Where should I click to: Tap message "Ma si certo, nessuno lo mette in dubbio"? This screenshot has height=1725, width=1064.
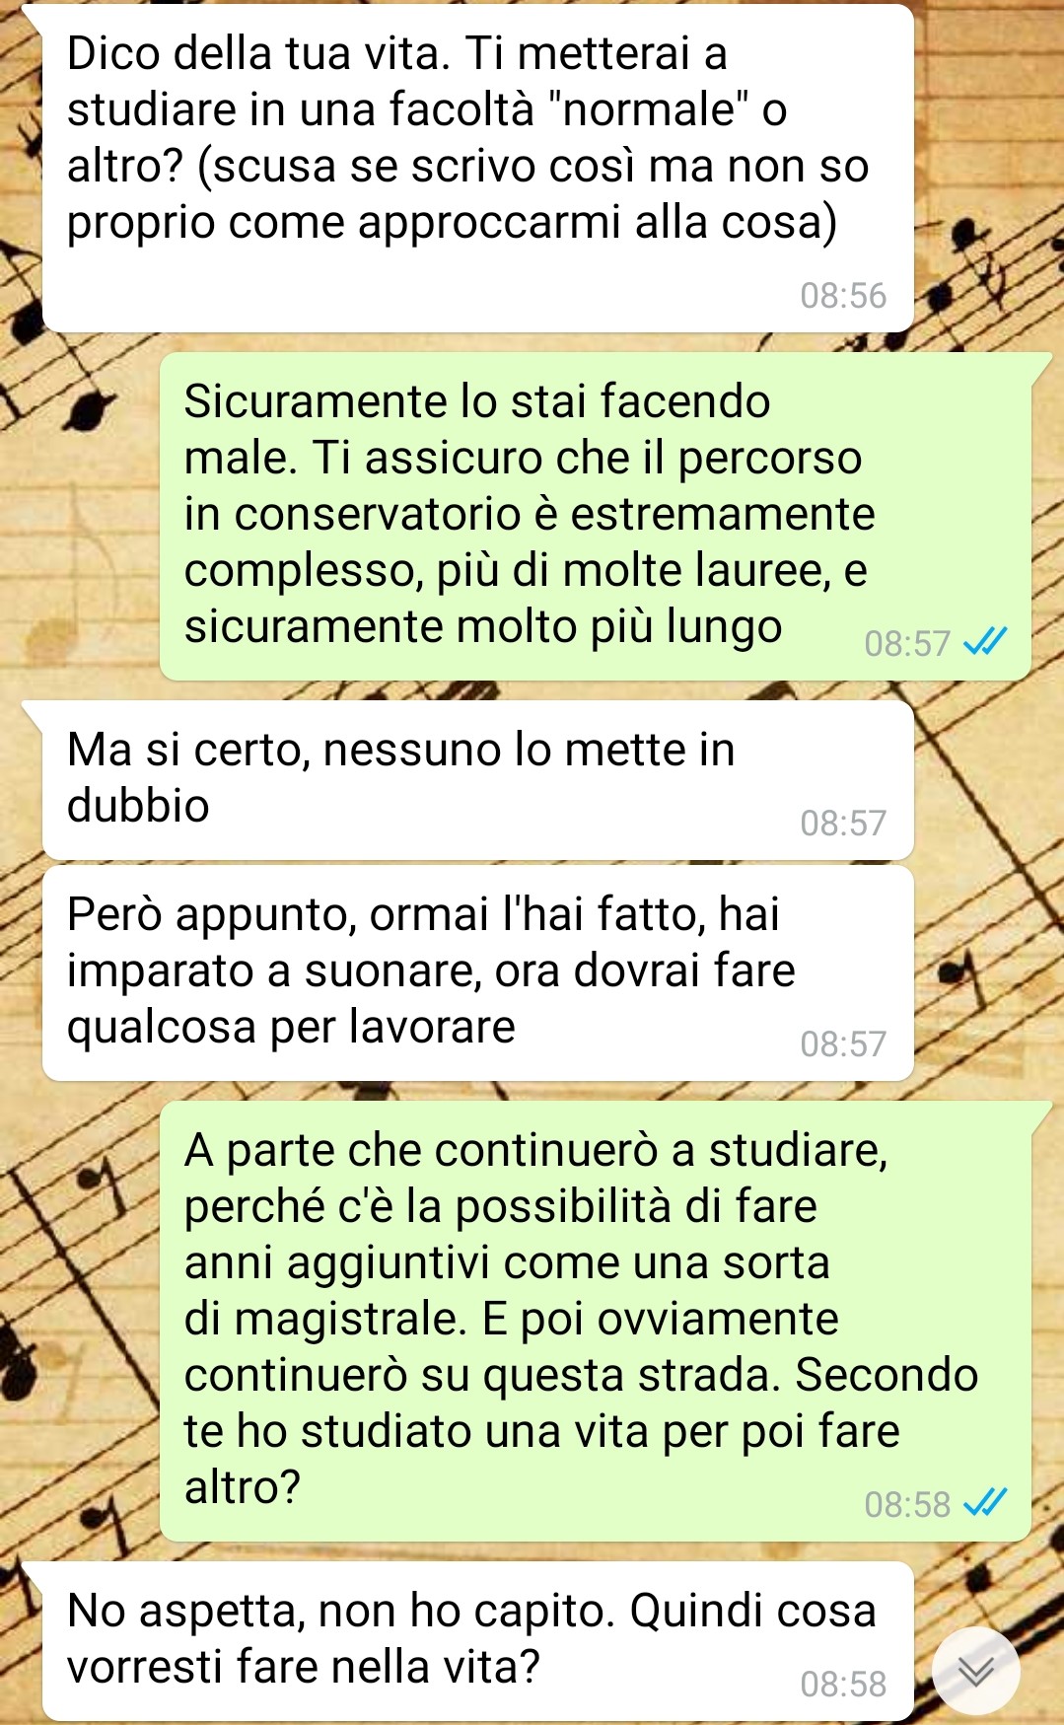[x=477, y=780]
